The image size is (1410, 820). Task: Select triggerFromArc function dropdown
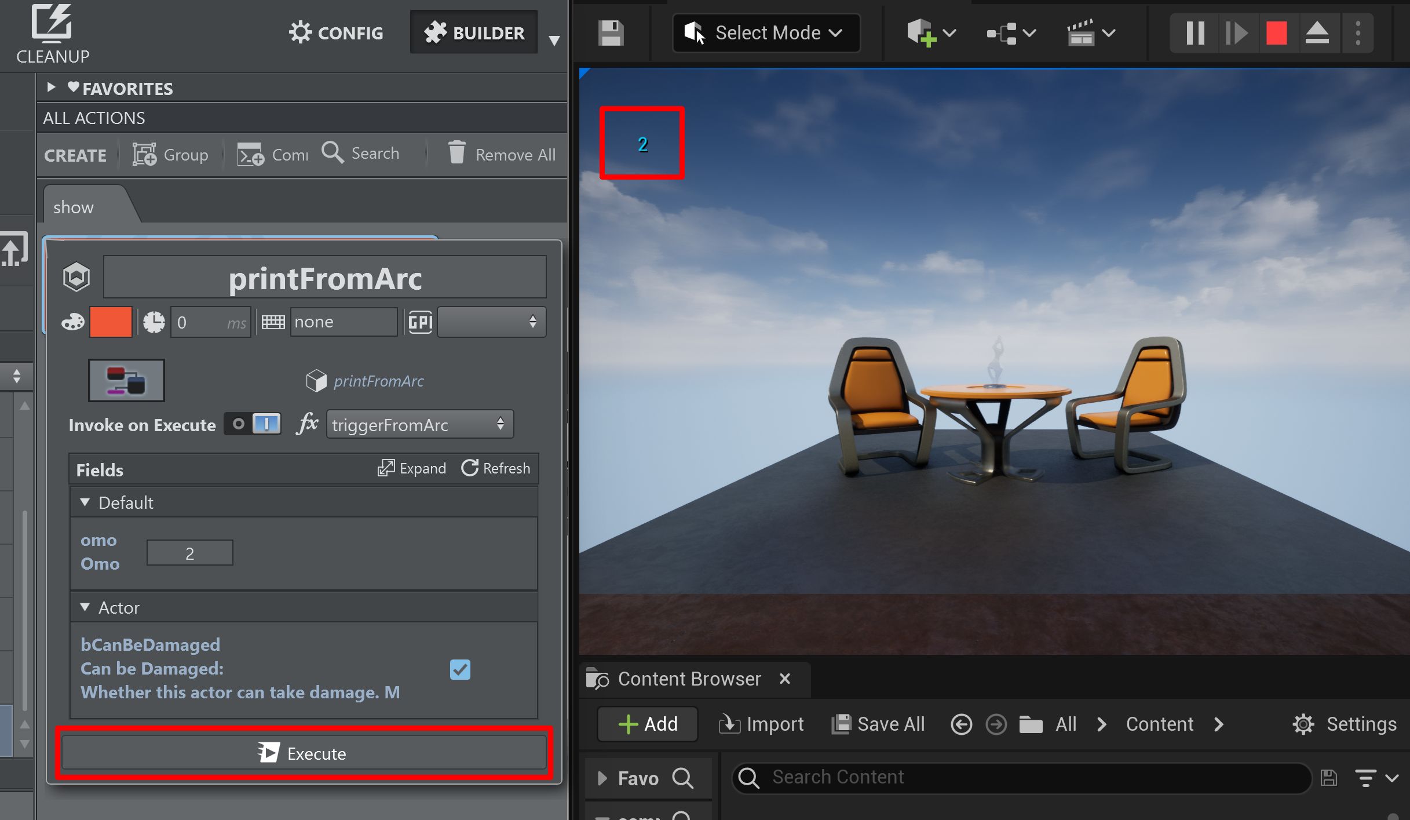(x=416, y=425)
